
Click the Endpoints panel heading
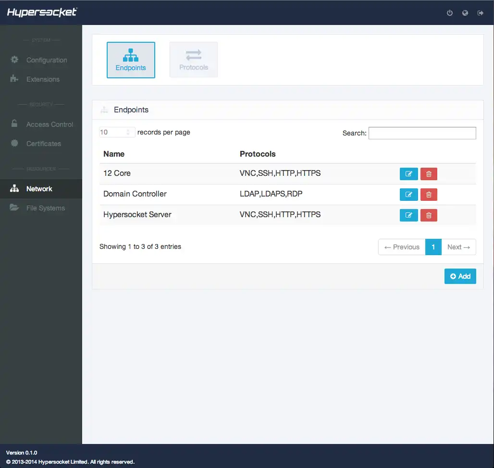(131, 110)
